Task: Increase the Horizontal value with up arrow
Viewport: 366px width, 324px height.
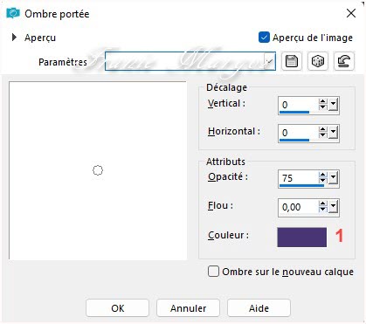Action: coord(323,129)
